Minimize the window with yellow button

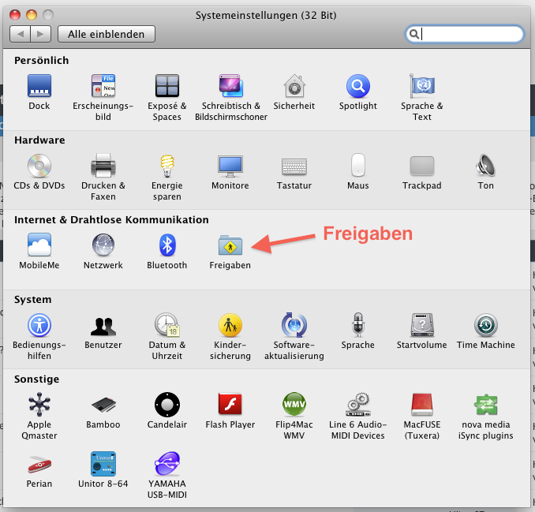pyautogui.click(x=32, y=15)
